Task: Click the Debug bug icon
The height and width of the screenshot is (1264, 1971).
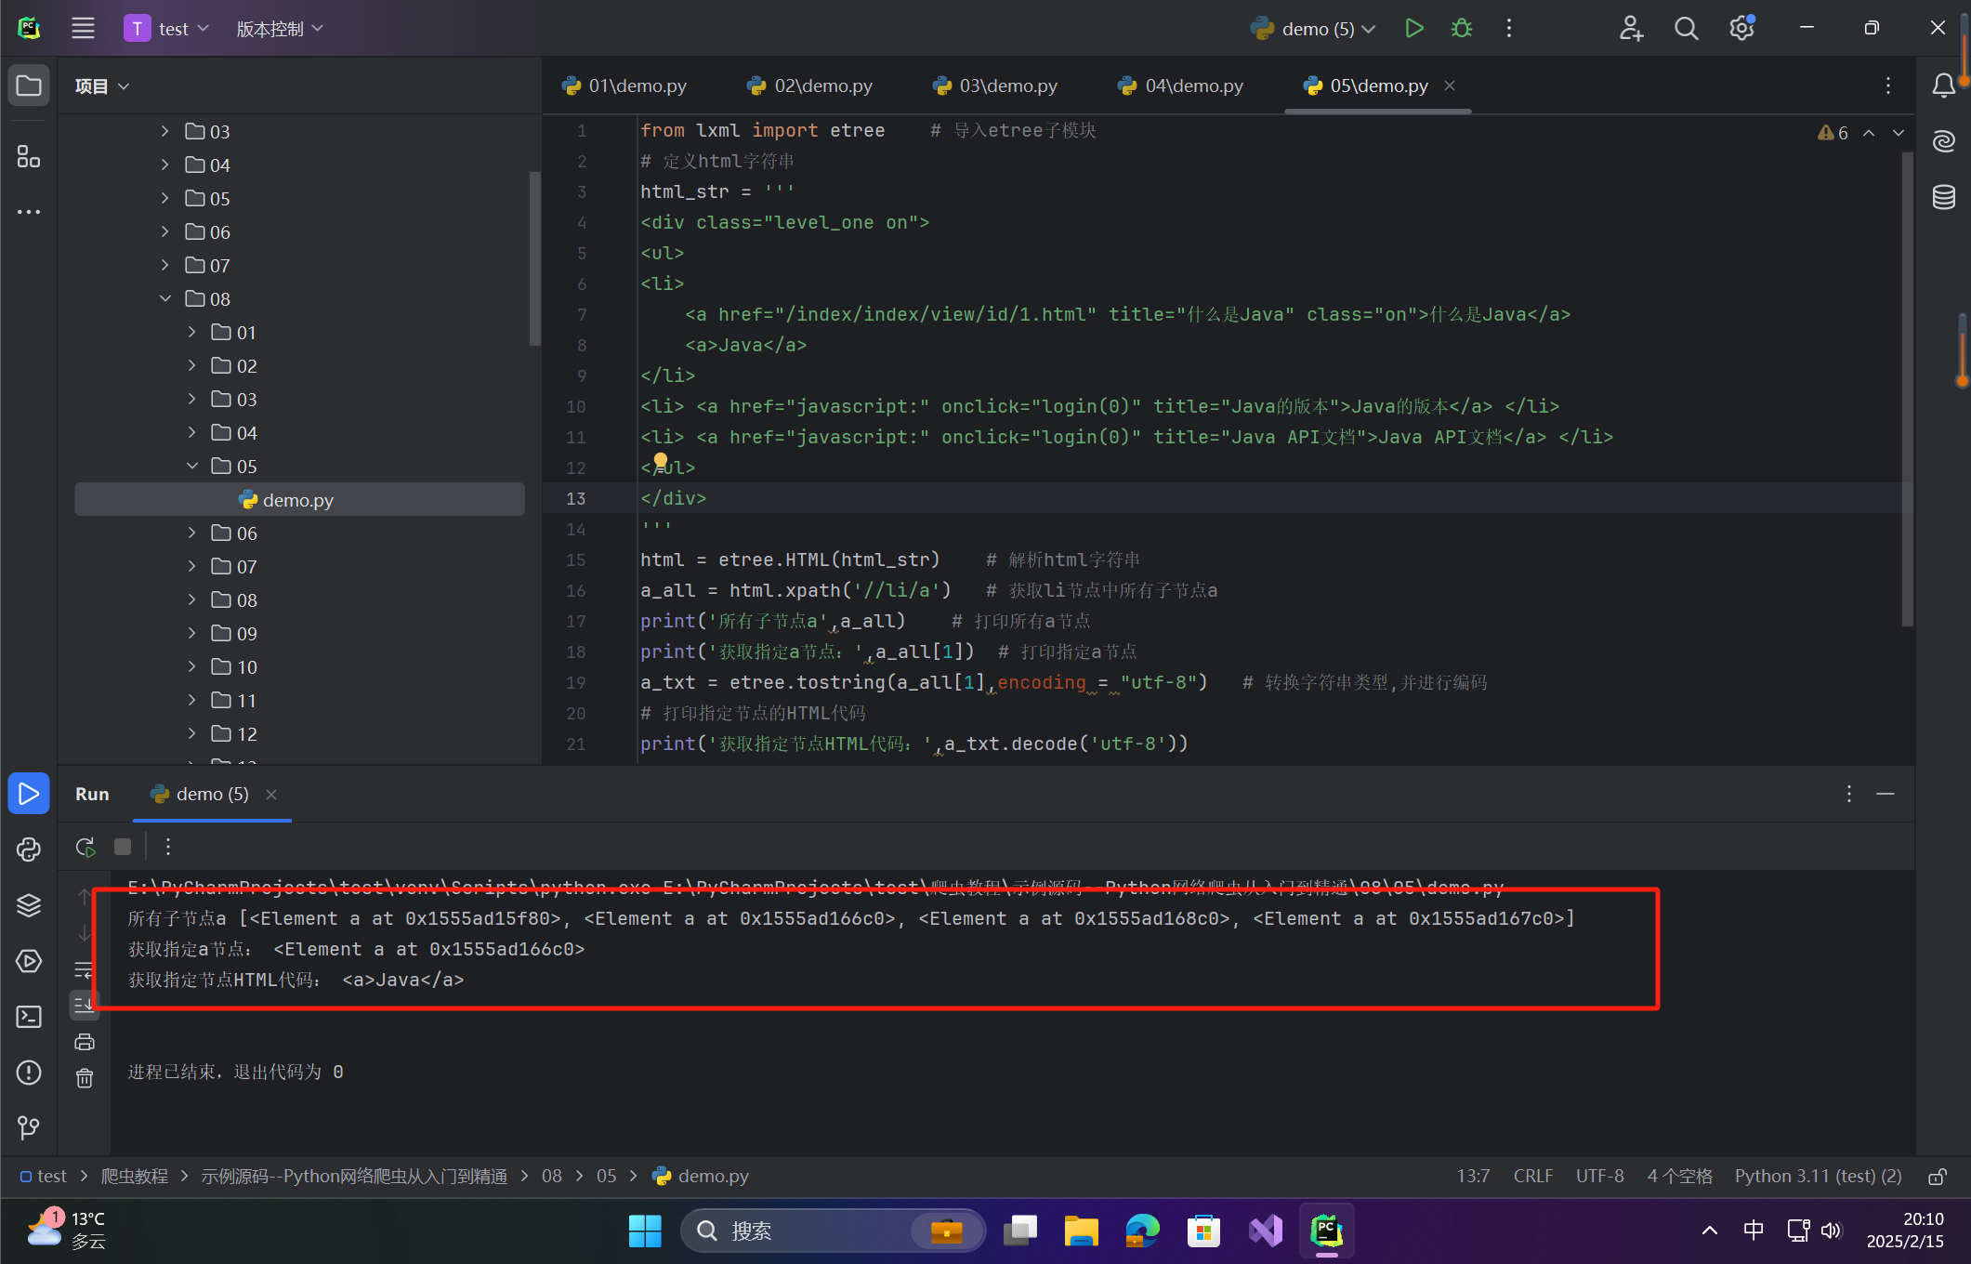Action: click(1461, 29)
